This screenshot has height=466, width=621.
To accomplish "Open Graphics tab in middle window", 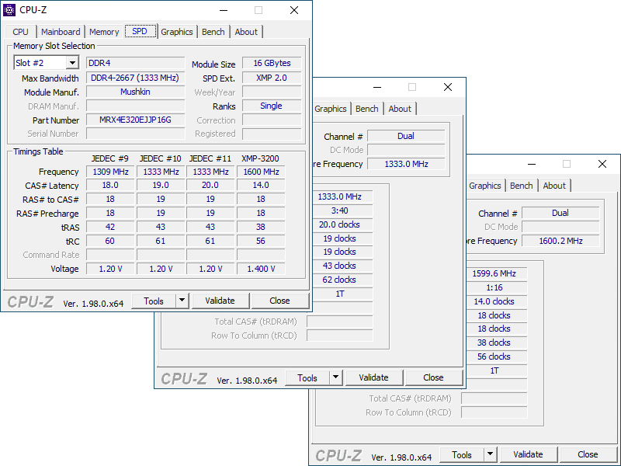I will 331,109.
